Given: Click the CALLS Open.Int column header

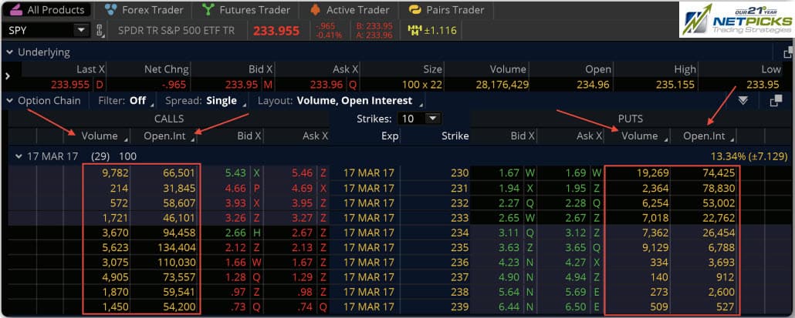Looking at the screenshot, I should point(164,136).
